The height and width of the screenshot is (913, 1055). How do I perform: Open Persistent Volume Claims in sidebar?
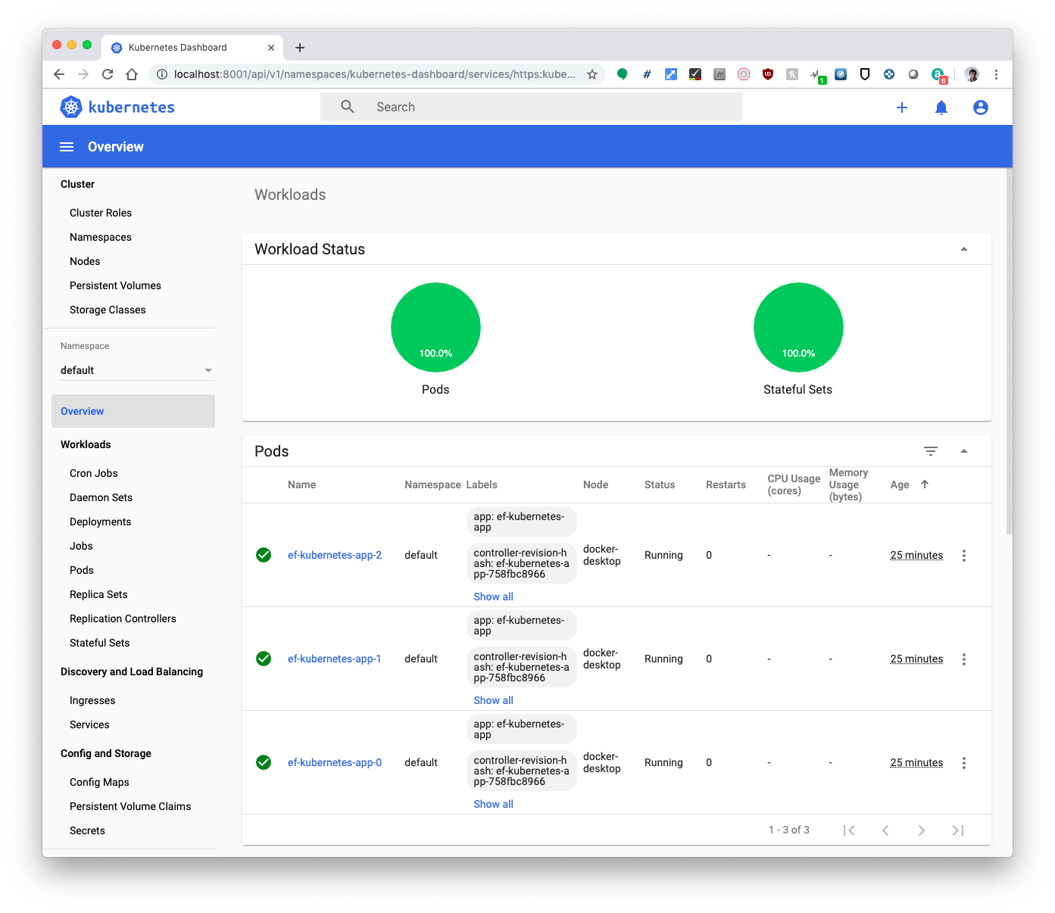pos(130,806)
